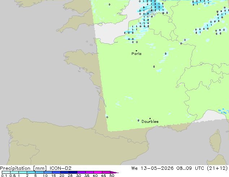This screenshot has height=177, width=229.
Task: Pick the 30–35 mm legend swatch
Action: [81, 172]
